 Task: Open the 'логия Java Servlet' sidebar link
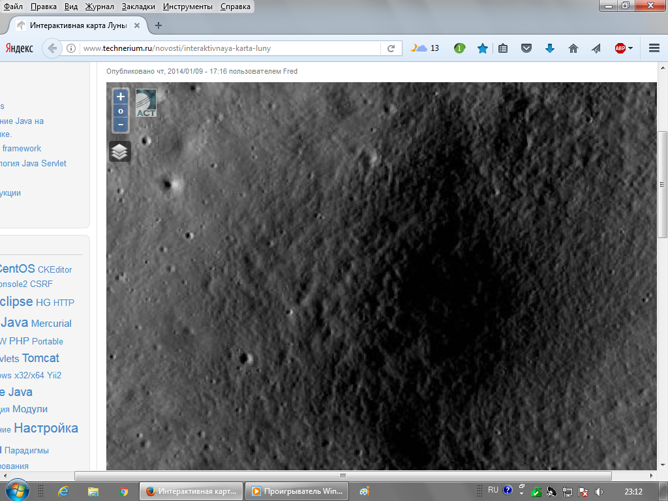pos(33,164)
